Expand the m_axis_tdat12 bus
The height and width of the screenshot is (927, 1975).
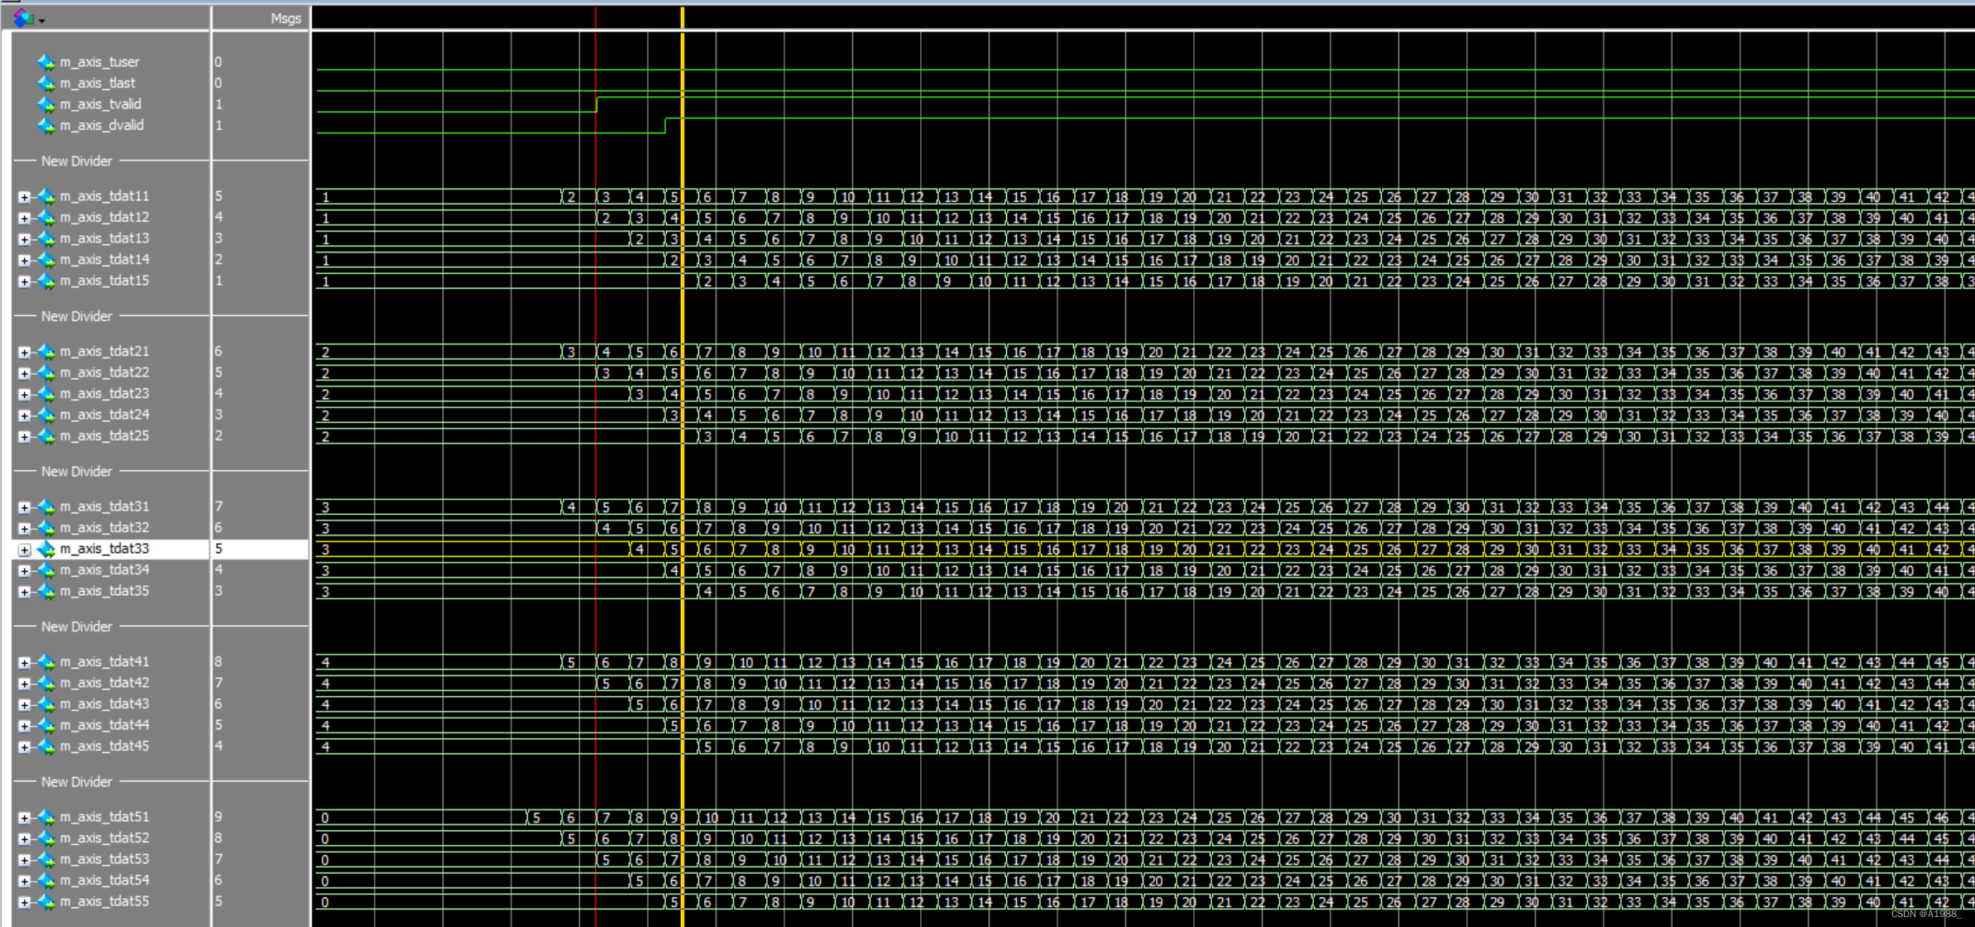coord(24,219)
